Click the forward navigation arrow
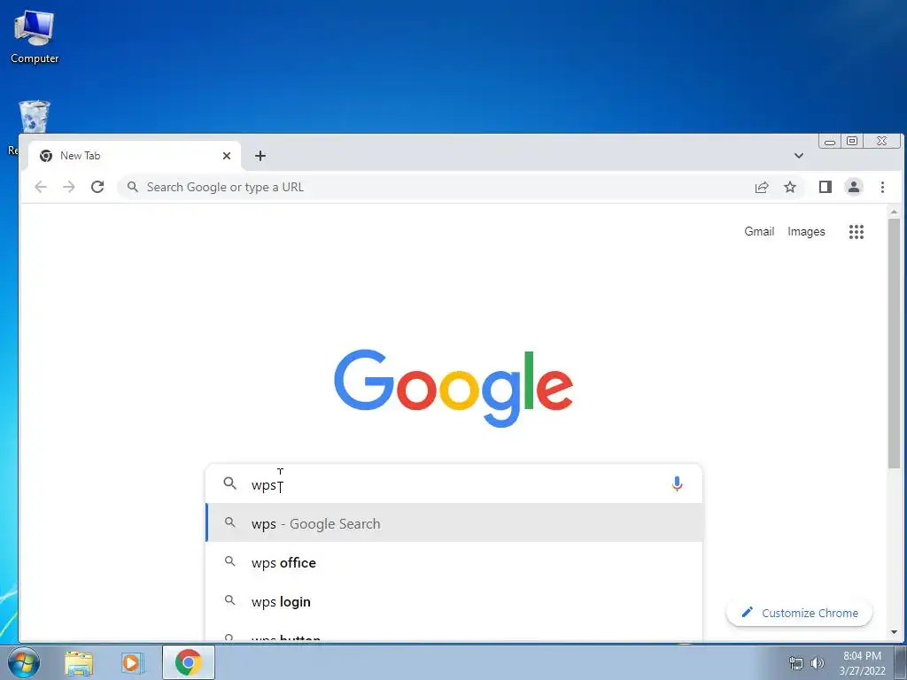 69,187
